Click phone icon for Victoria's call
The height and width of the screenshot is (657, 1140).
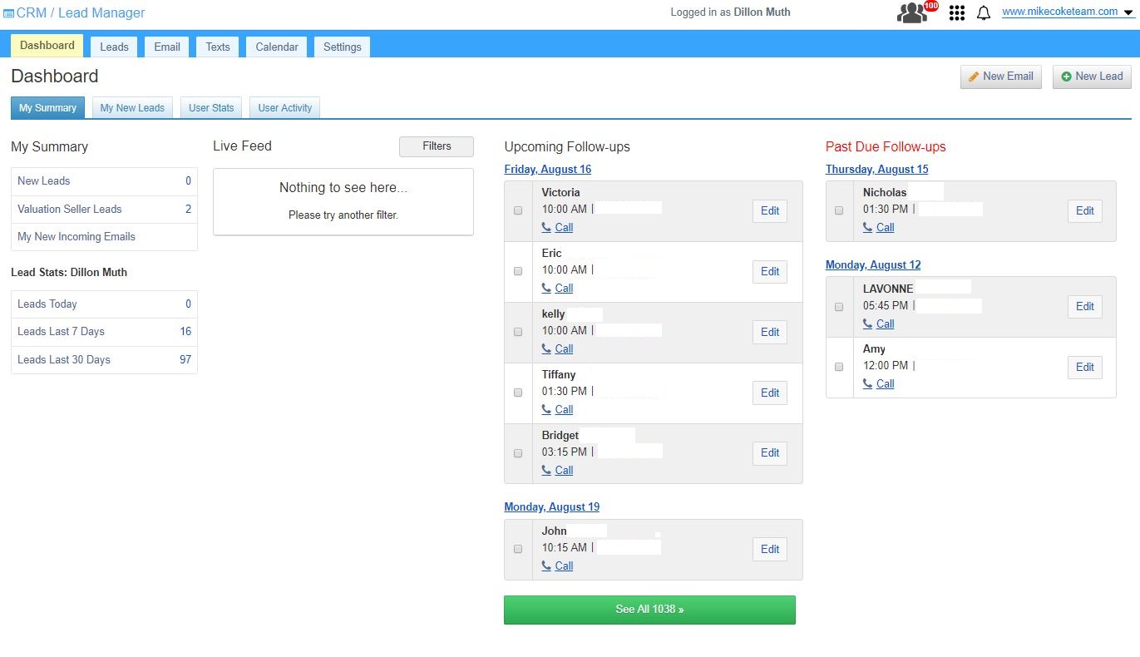546,227
